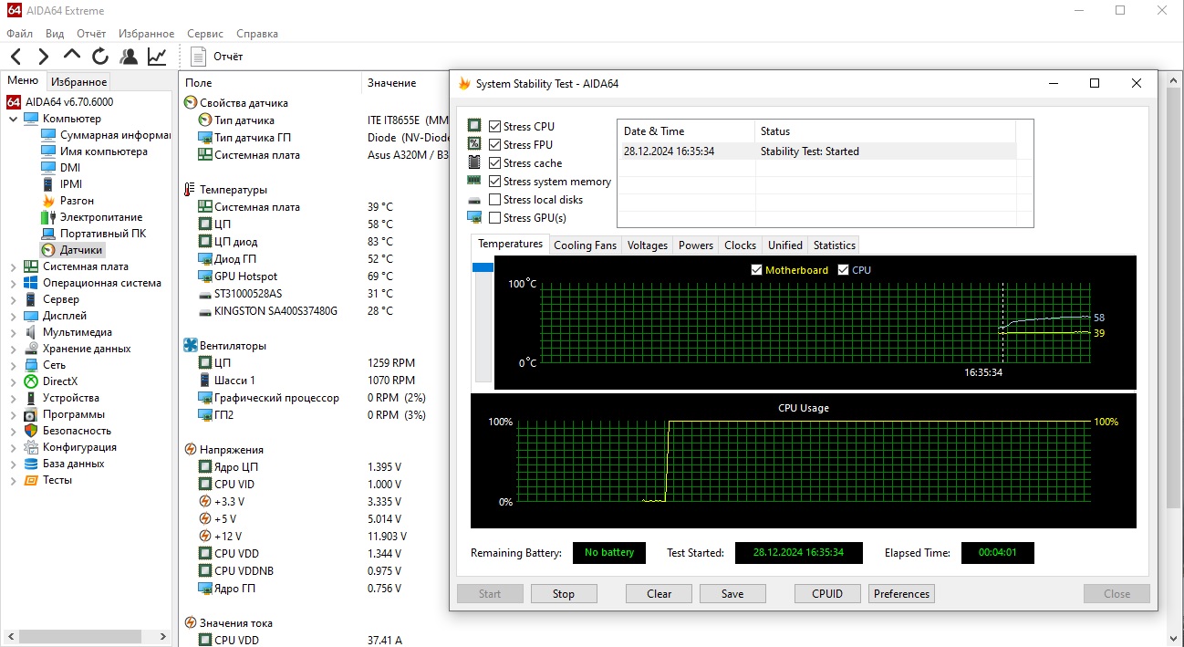The image size is (1184, 647).
Task: Open CPUID panel button
Action: point(827,594)
